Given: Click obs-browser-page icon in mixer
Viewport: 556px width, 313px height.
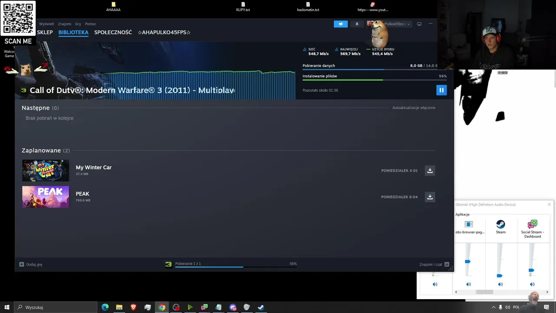Looking at the screenshot, I should 469,224.
